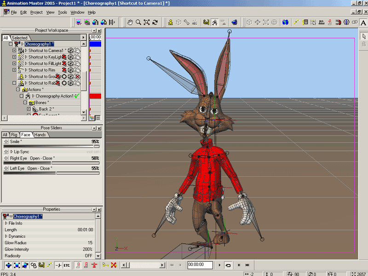The height and width of the screenshot is (276, 368).
Task: Expand File Info in Properties
Action: pos(6,223)
